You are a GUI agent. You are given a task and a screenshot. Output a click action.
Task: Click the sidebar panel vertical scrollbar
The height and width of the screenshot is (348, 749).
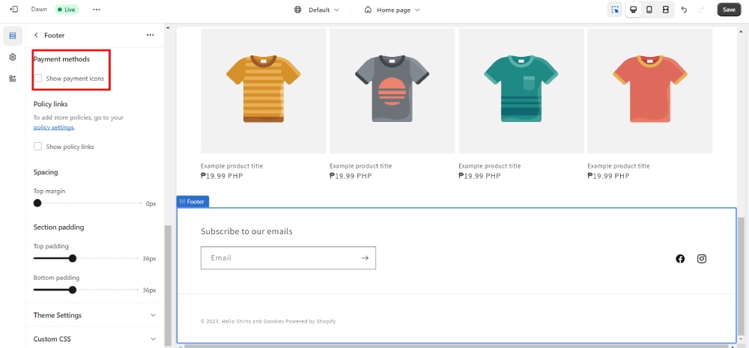point(167,285)
